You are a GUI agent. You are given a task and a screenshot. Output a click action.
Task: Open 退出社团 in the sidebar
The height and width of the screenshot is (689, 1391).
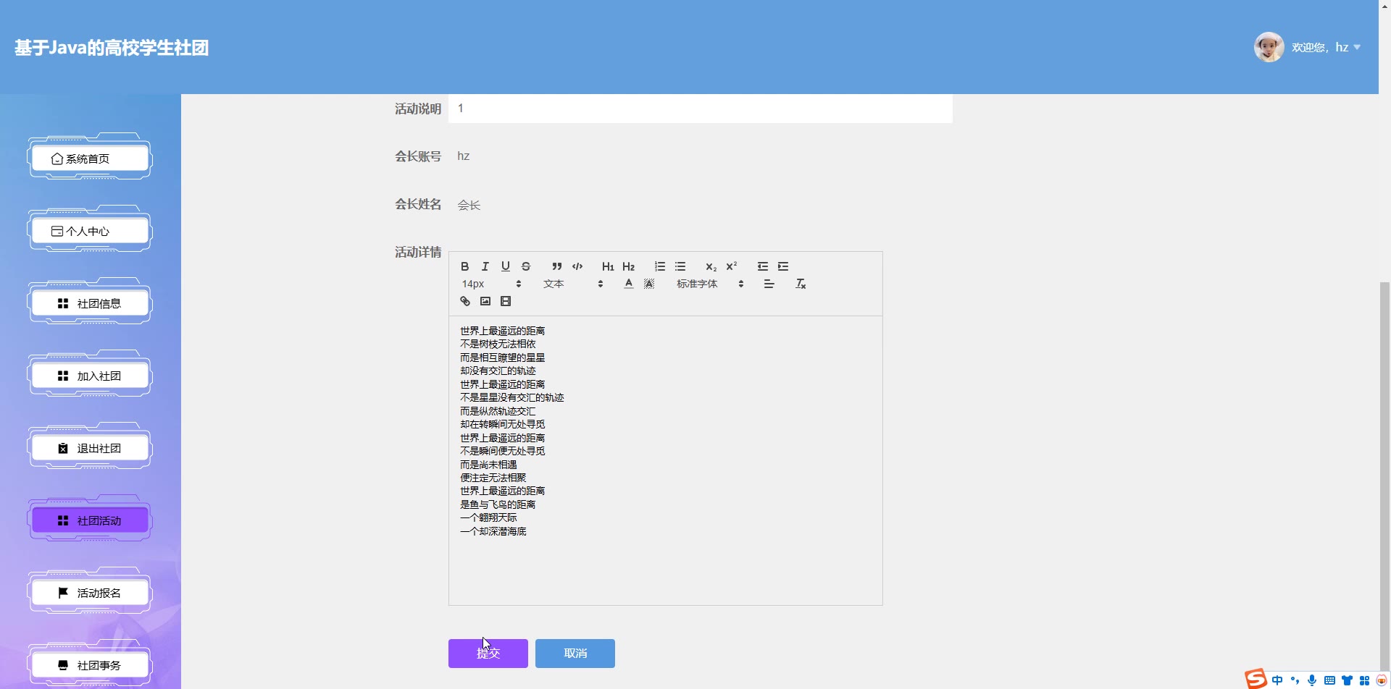pos(90,448)
